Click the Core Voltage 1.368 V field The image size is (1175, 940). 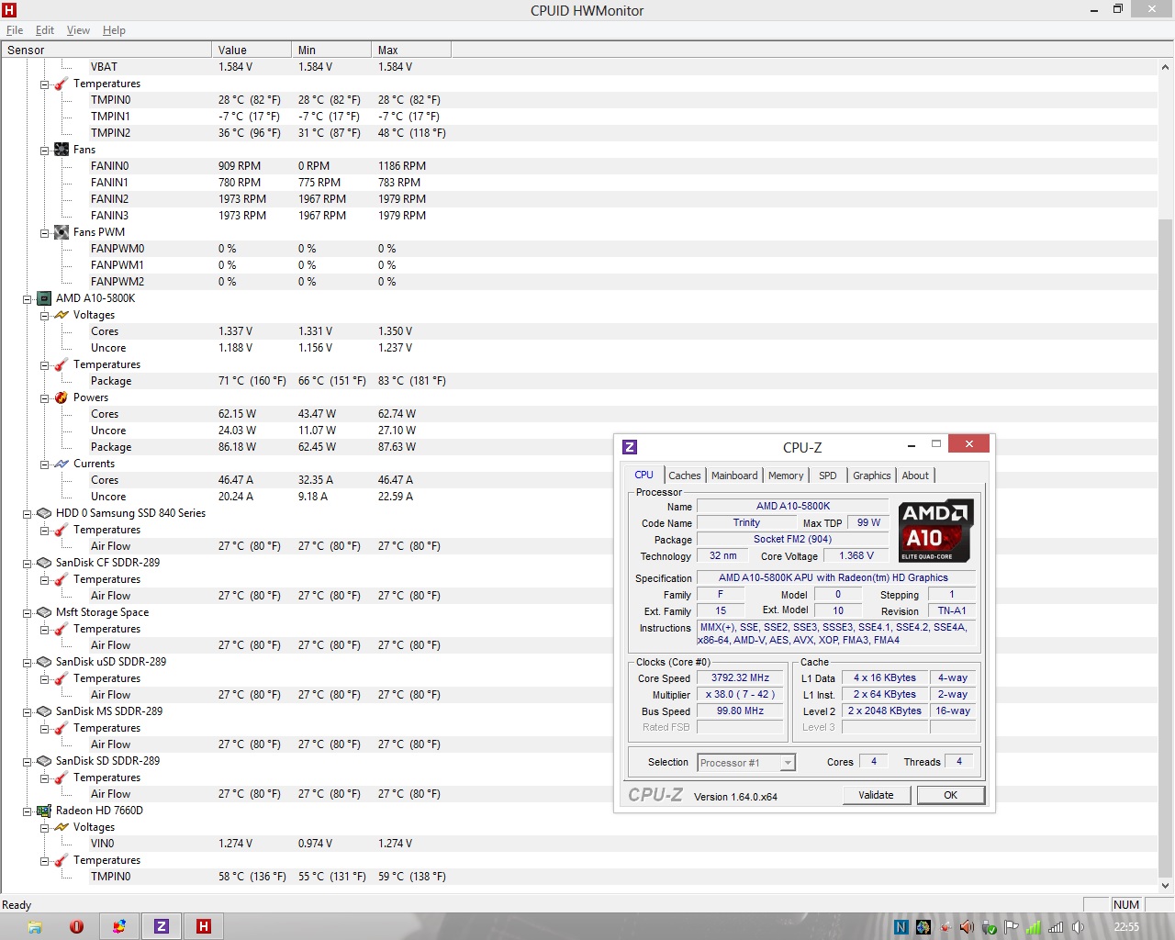coord(856,556)
